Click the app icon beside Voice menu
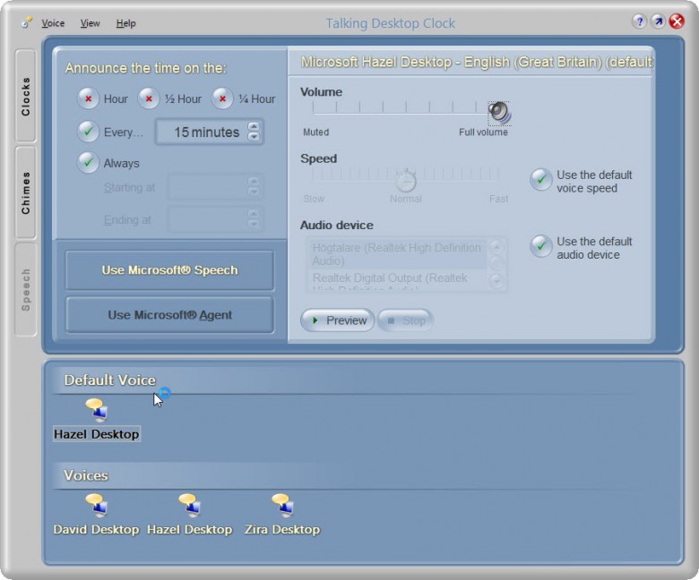 [27, 22]
